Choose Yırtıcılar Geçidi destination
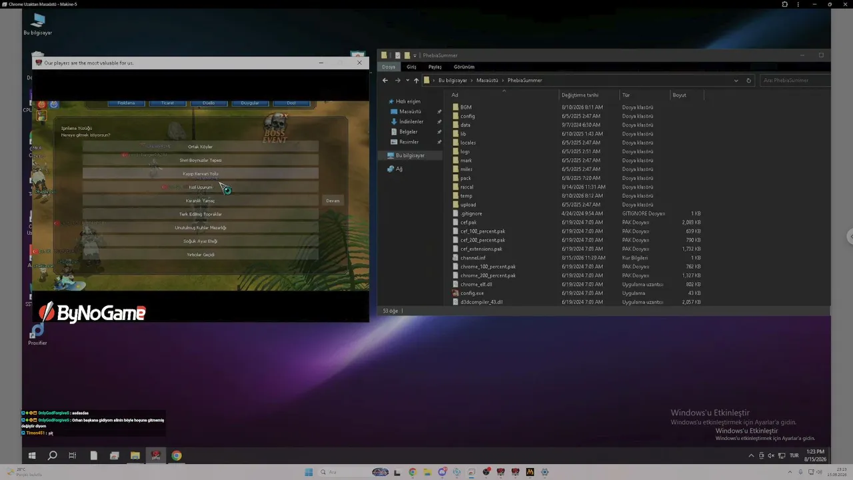Image resolution: width=853 pixels, height=480 pixels. 201,255
